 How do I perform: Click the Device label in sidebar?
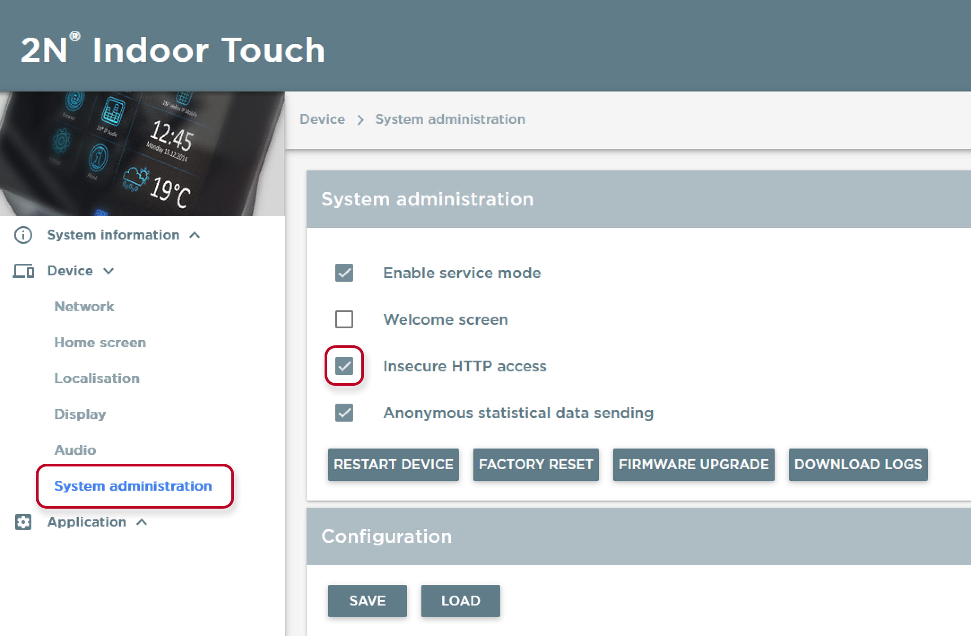[70, 271]
